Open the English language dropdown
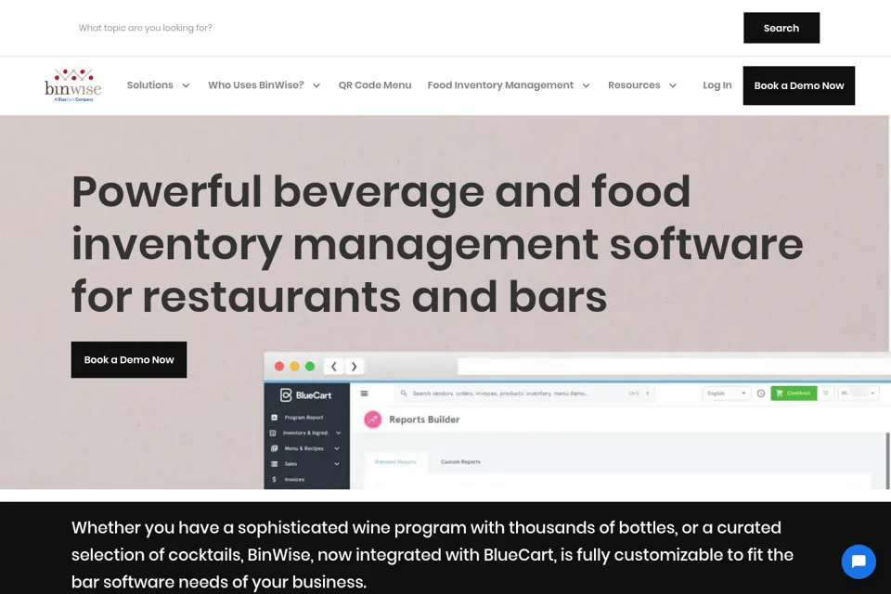This screenshot has width=891, height=594. pos(726,394)
